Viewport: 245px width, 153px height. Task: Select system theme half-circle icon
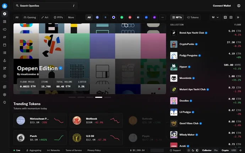tap(197, 151)
